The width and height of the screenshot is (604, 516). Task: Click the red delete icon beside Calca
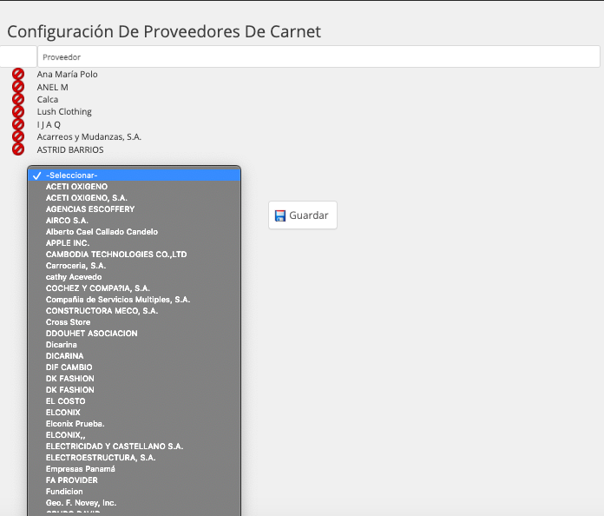[18, 99]
